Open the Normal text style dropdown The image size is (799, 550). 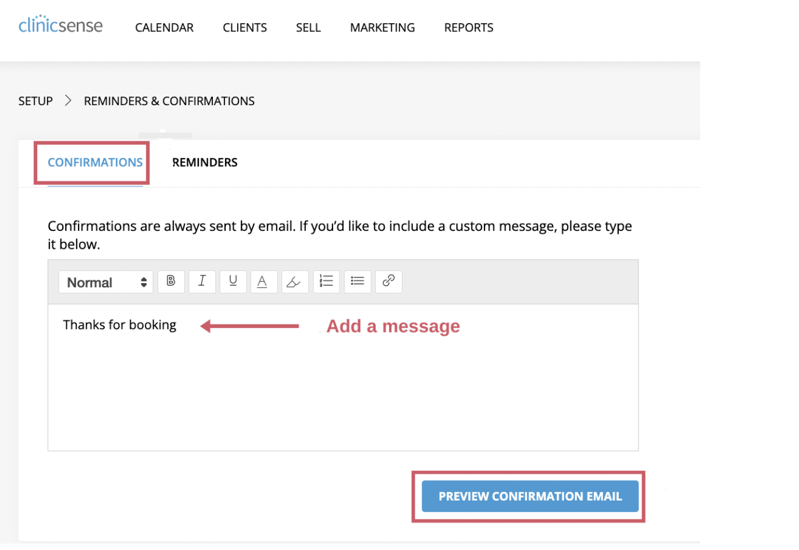pyautogui.click(x=106, y=283)
